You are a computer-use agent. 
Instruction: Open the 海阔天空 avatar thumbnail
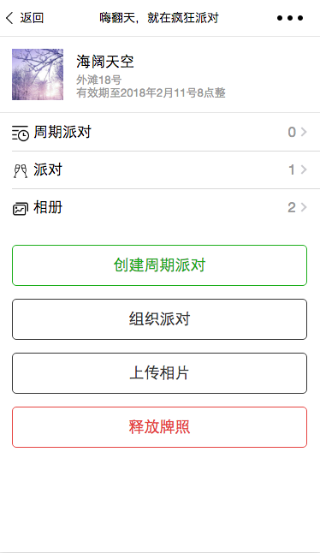click(x=38, y=74)
